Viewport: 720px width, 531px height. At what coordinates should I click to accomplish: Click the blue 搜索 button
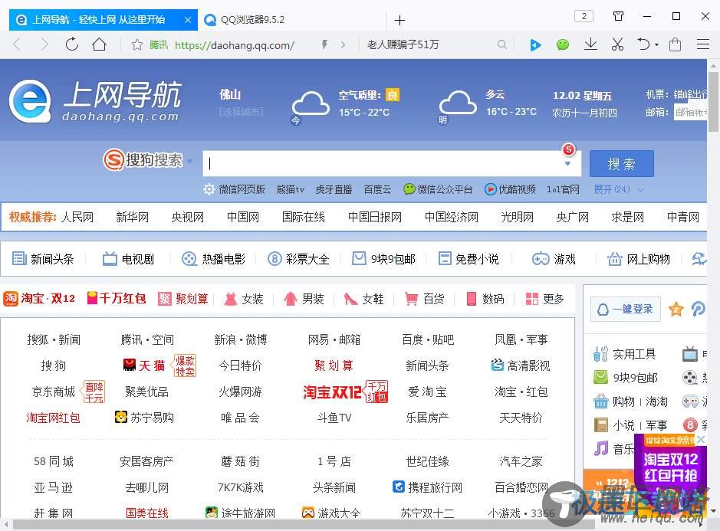coord(621,163)
